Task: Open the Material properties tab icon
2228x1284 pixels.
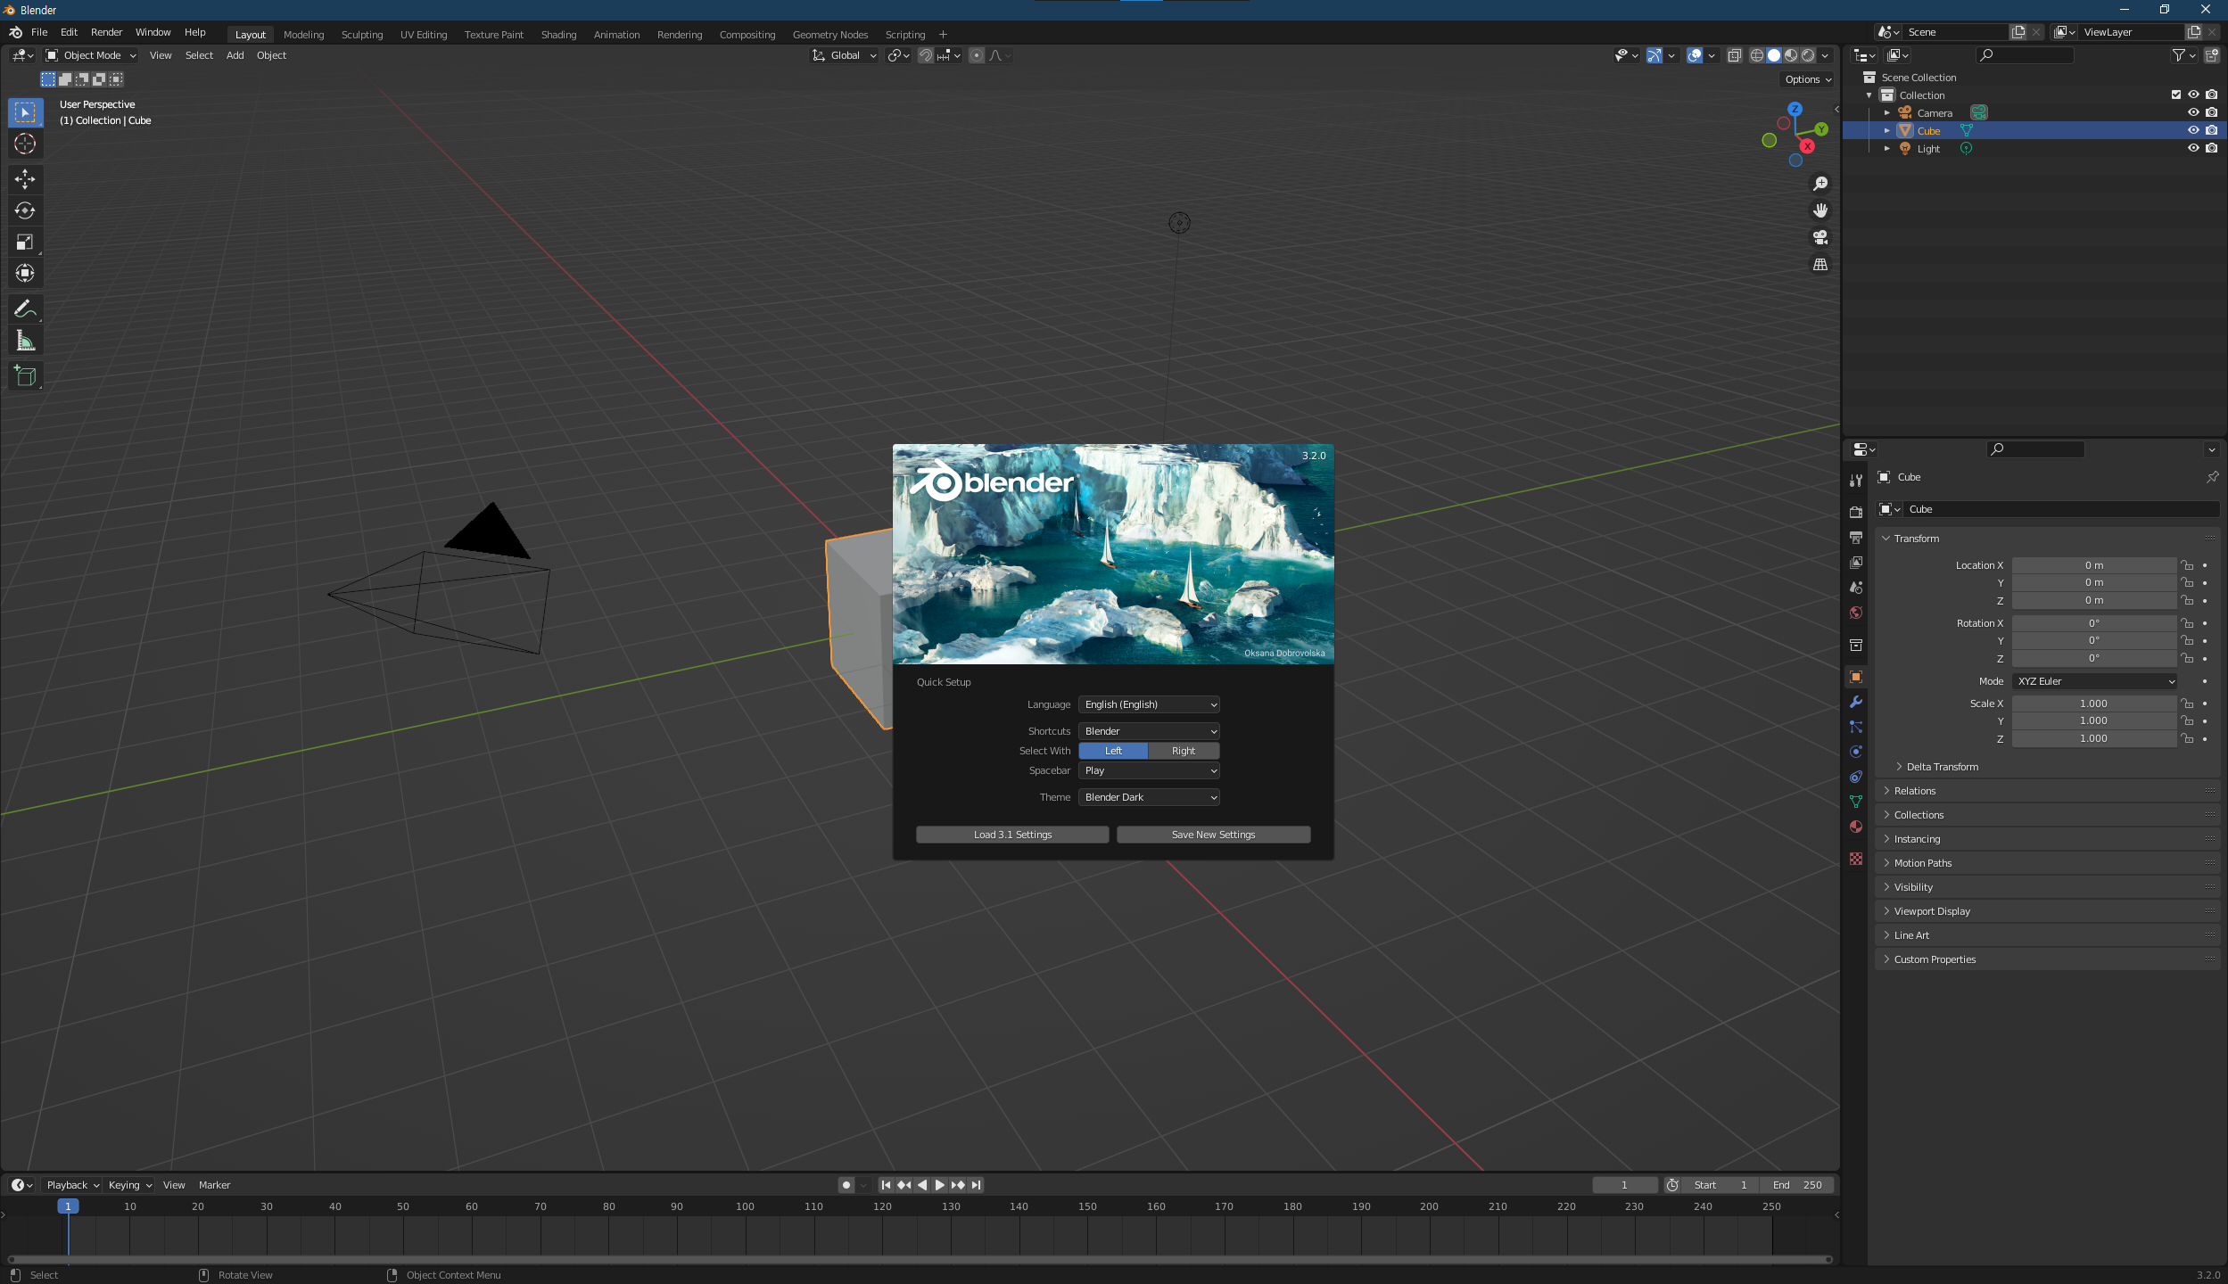Action: tap(1856, 827)
